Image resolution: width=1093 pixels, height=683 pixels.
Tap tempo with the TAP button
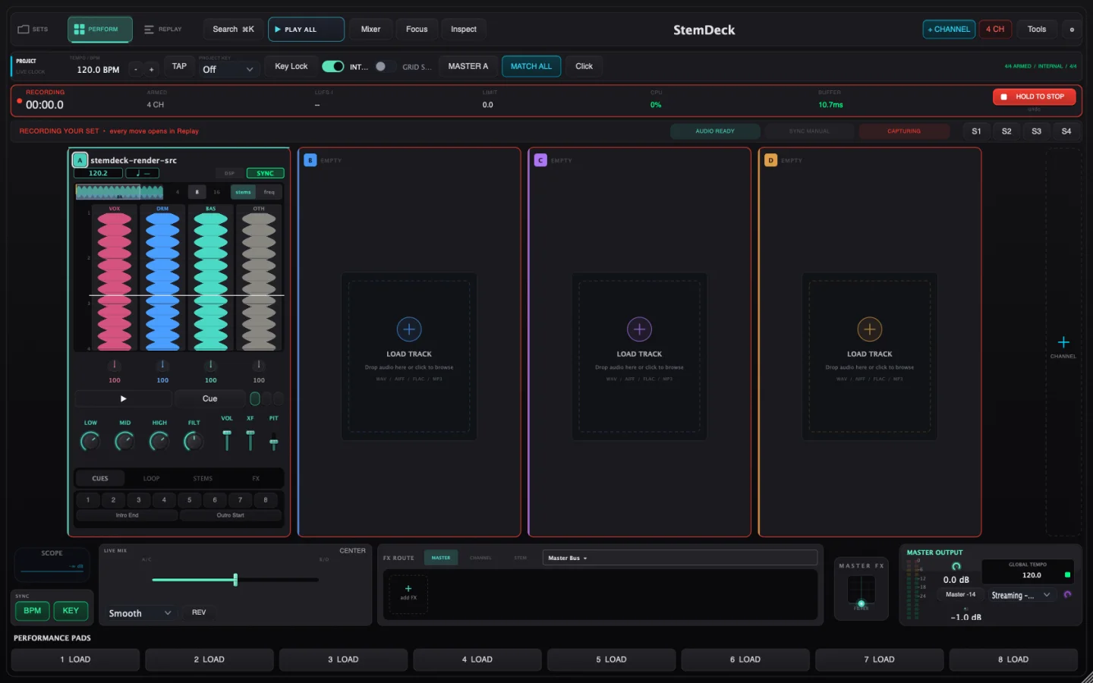pos(179,67)
